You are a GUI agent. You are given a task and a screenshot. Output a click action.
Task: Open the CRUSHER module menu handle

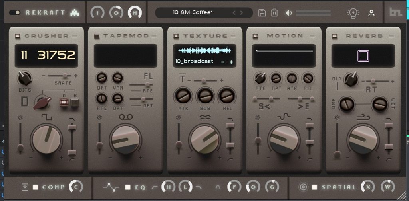(x=75, y=36)
